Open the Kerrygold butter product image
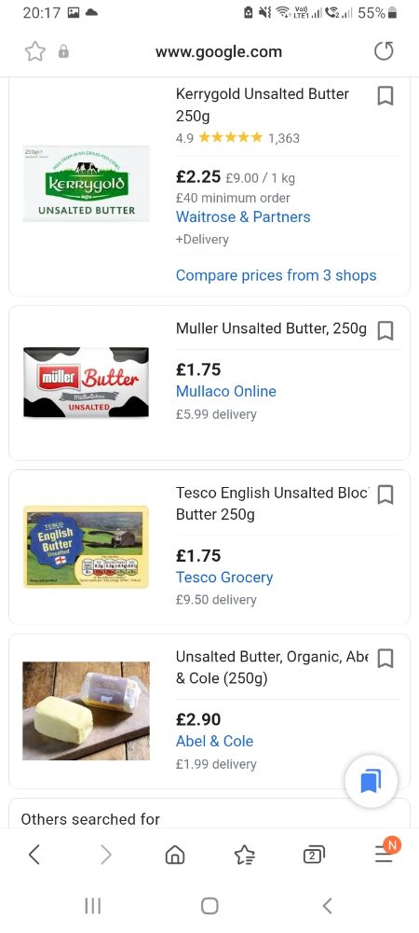The height and width of the screenshot is (933, 419). (x=86, y=184)
